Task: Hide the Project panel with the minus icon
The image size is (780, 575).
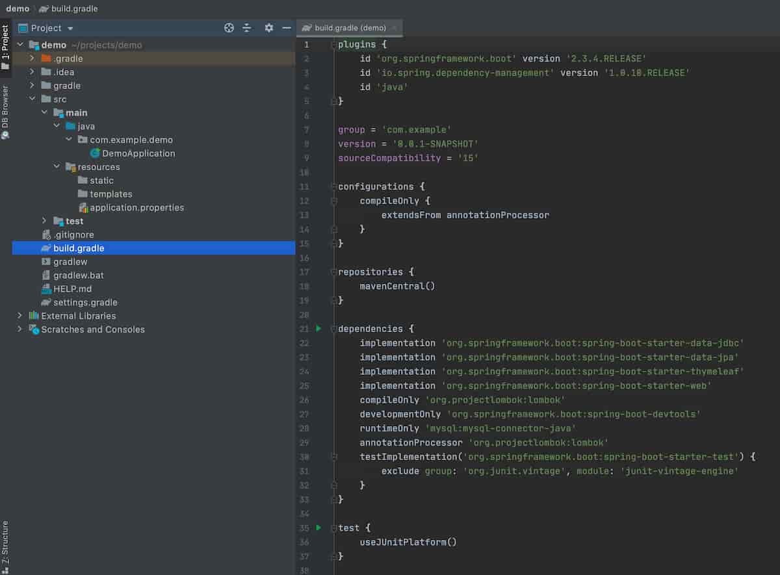Action: 287,28
